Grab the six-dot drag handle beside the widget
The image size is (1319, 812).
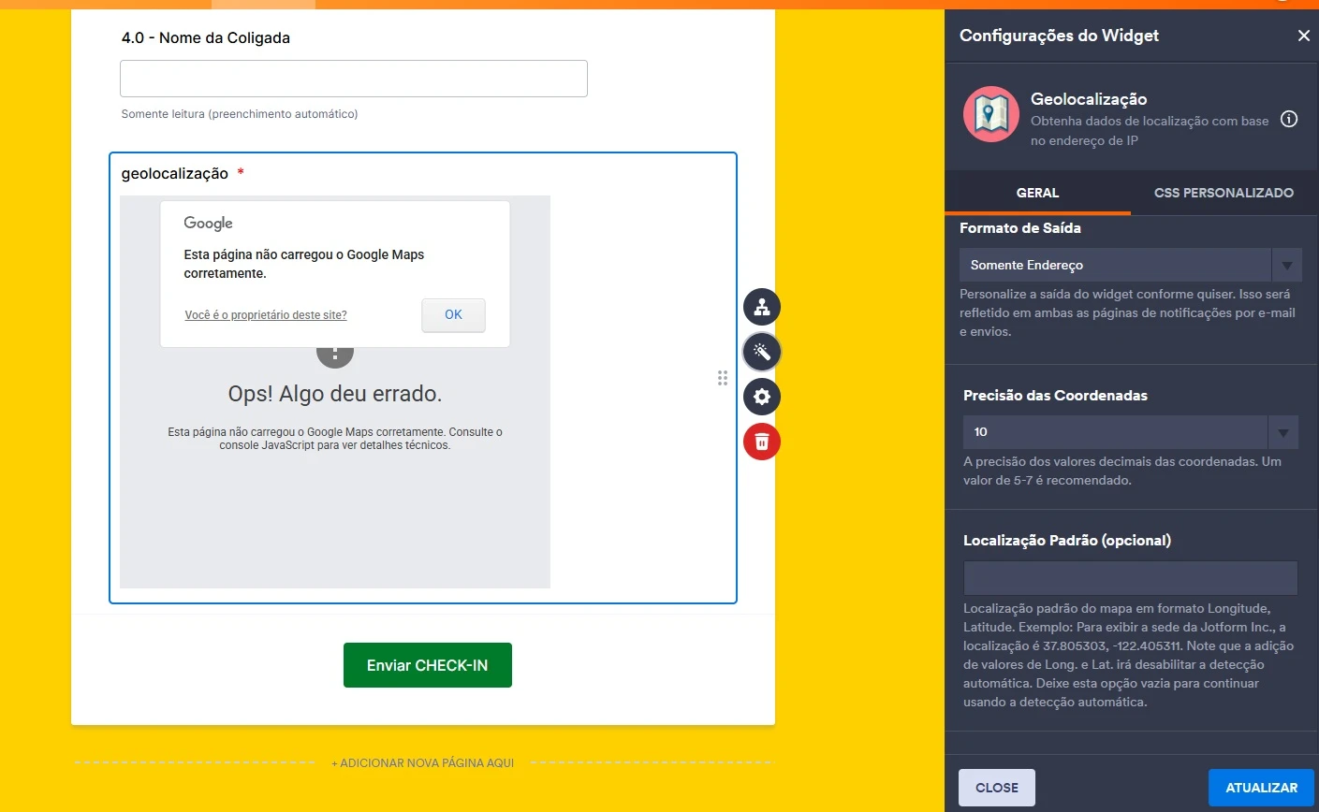click(722, 378)
